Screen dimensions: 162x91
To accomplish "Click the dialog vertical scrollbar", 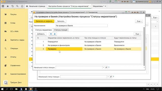I will pyautogui.click(x=144, y=46).
